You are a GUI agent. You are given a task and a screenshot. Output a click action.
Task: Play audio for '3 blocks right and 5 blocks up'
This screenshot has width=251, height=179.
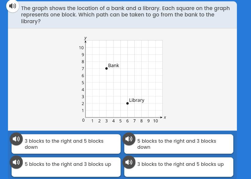[x=129, y=162]
